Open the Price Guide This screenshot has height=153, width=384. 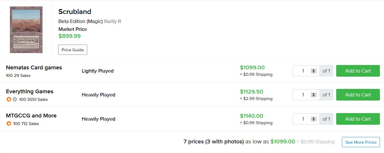coord(73,50)
